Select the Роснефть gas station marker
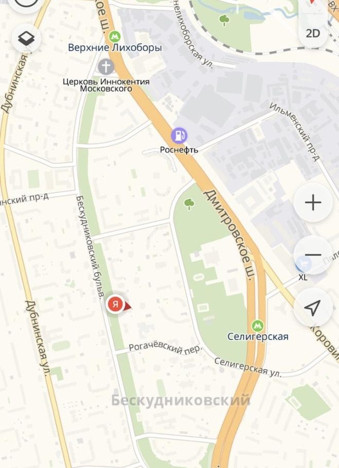Viewport: 339px width, 468px height. tap(179, 135)
